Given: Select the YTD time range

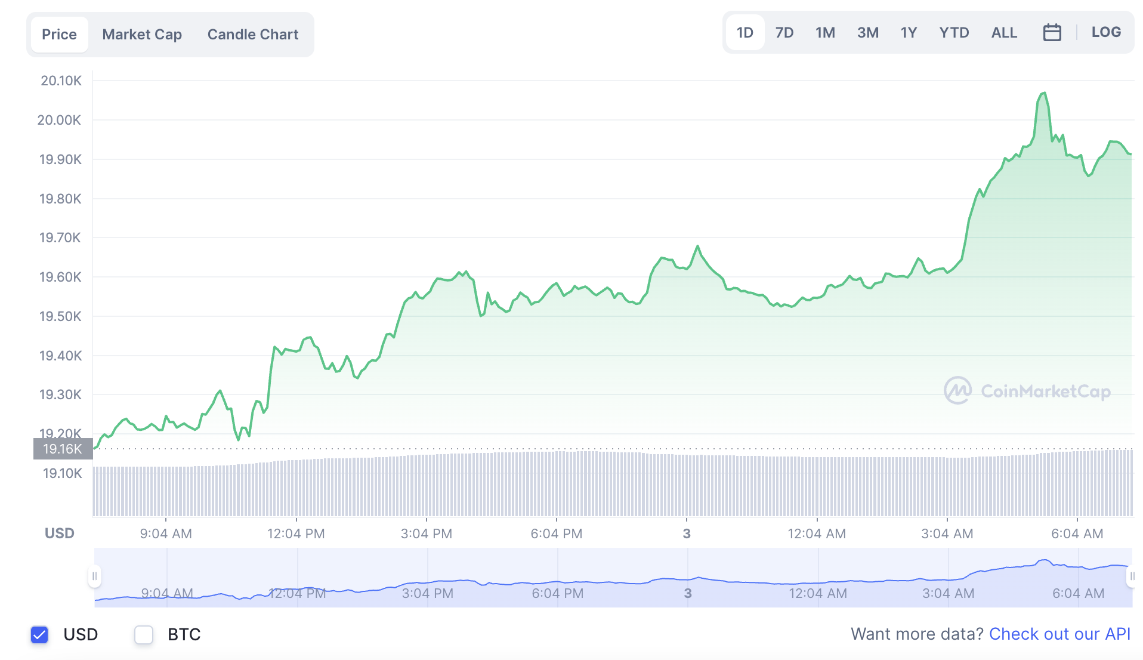Looking at the screenshot, I should [954, 32].
